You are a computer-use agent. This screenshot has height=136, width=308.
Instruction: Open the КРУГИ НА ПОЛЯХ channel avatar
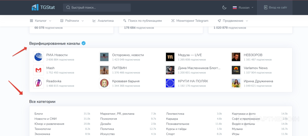pos(170,83)
